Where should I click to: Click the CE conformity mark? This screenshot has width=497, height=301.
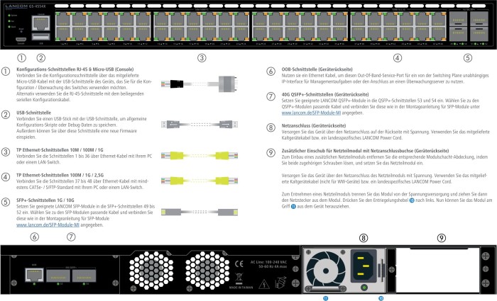click(x=239, y=263)
